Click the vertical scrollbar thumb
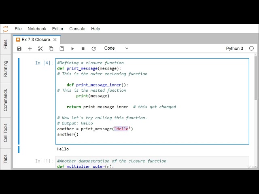This screenshot has width=259, height=194. 256,78
